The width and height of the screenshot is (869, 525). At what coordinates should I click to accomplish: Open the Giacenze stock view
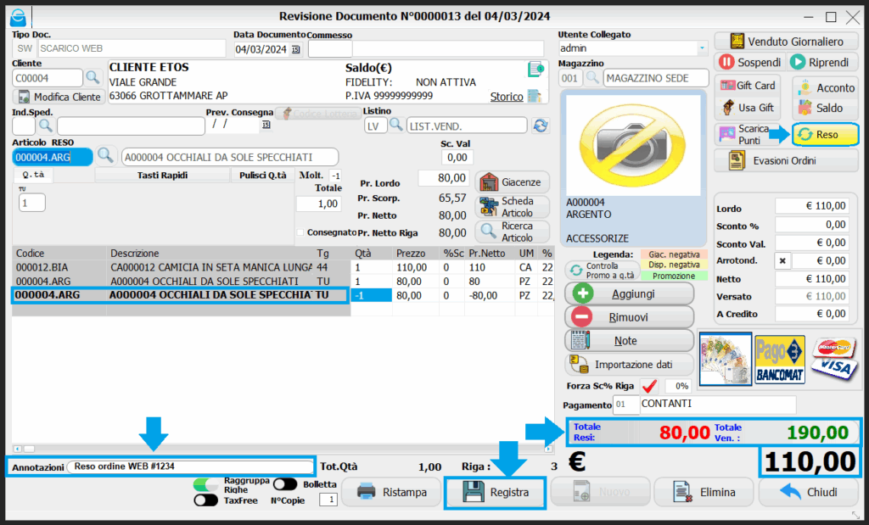513,182
